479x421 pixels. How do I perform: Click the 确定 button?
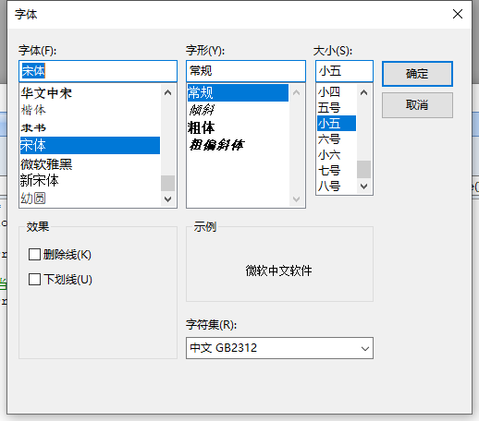coord(417,74)
